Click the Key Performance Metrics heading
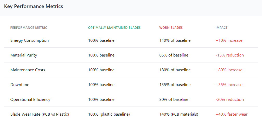262x127 pixels. coord(34,6)
